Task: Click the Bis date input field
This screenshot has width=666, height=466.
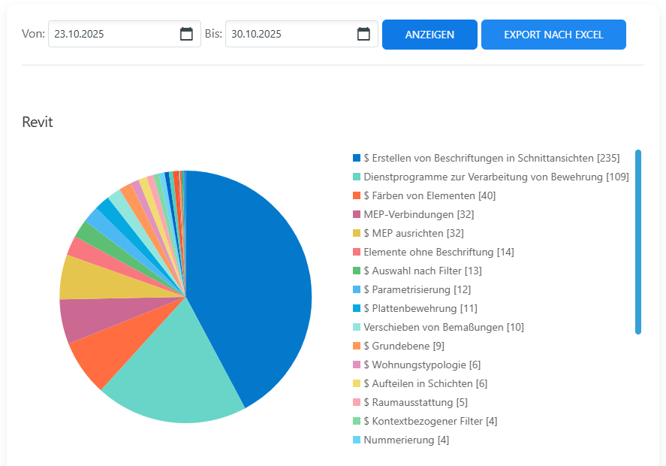Action: point(289,34)
